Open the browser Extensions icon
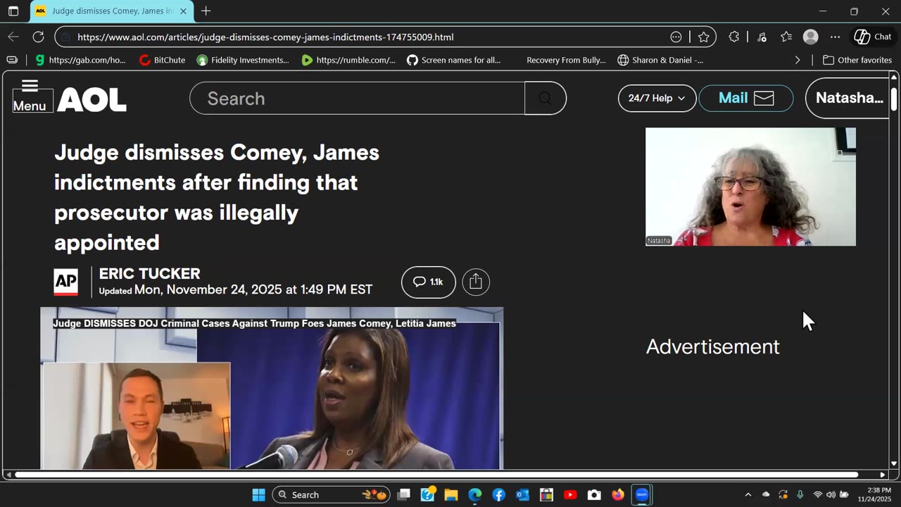 pos(734,37)
